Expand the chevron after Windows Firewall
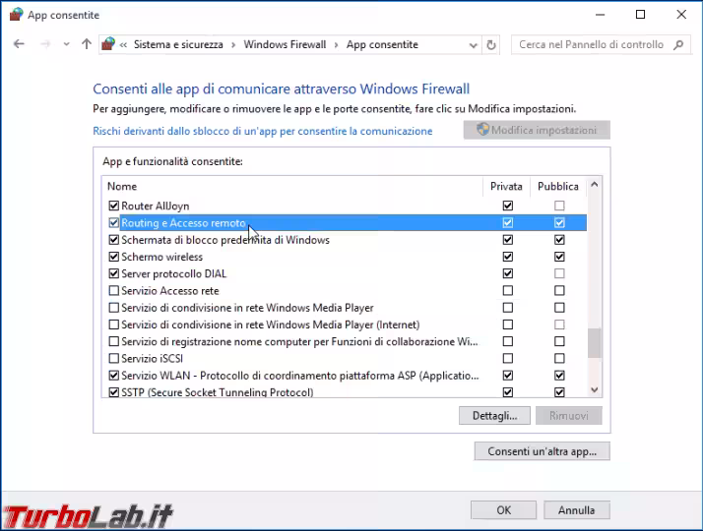The width and height of the screenshot is (703, 531). 336,45
